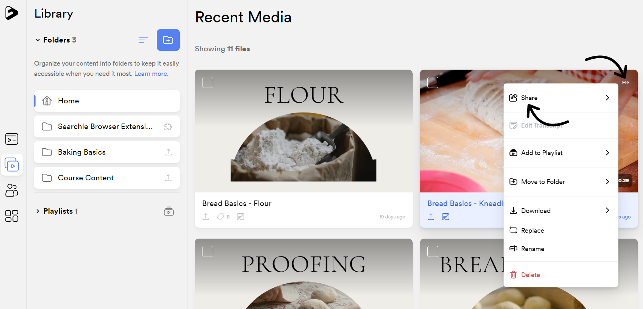Click upload icon on Baking Basics folder
643x309 pixels.
[x=168, y=152]
